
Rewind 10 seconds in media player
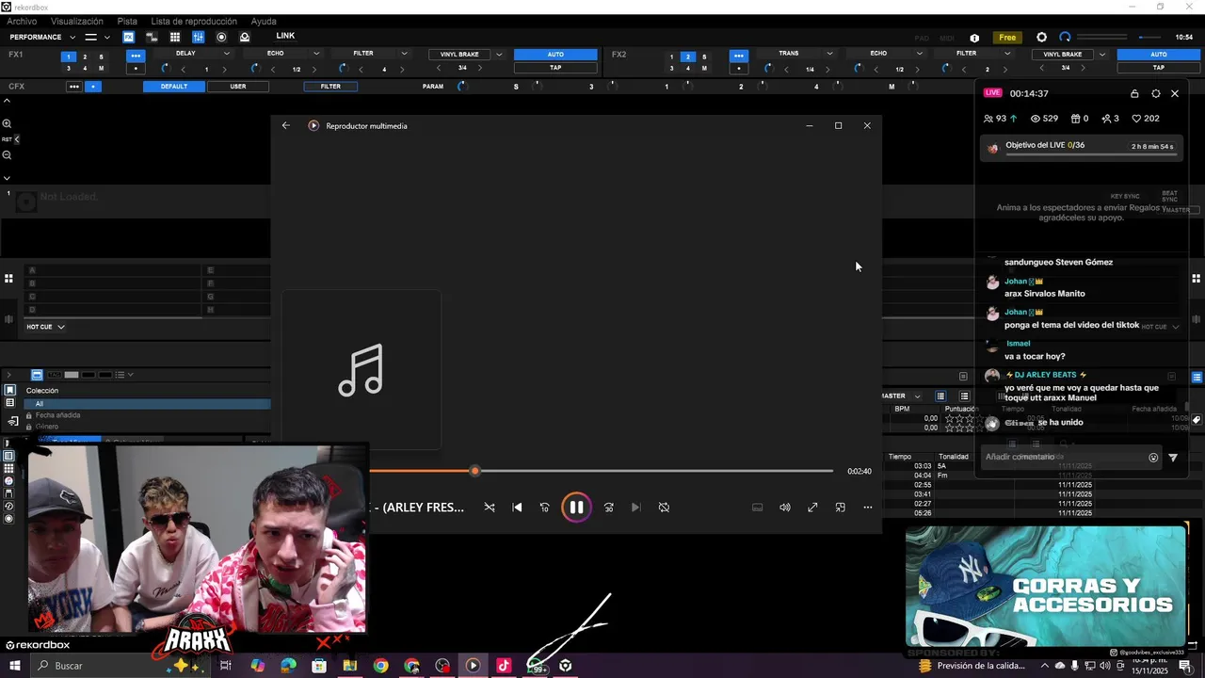tap(544, 508)
